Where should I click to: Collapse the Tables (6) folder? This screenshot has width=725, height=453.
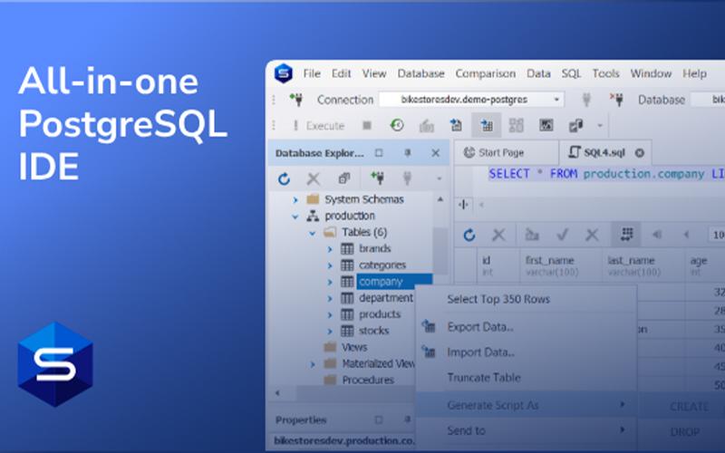[312, 233]
